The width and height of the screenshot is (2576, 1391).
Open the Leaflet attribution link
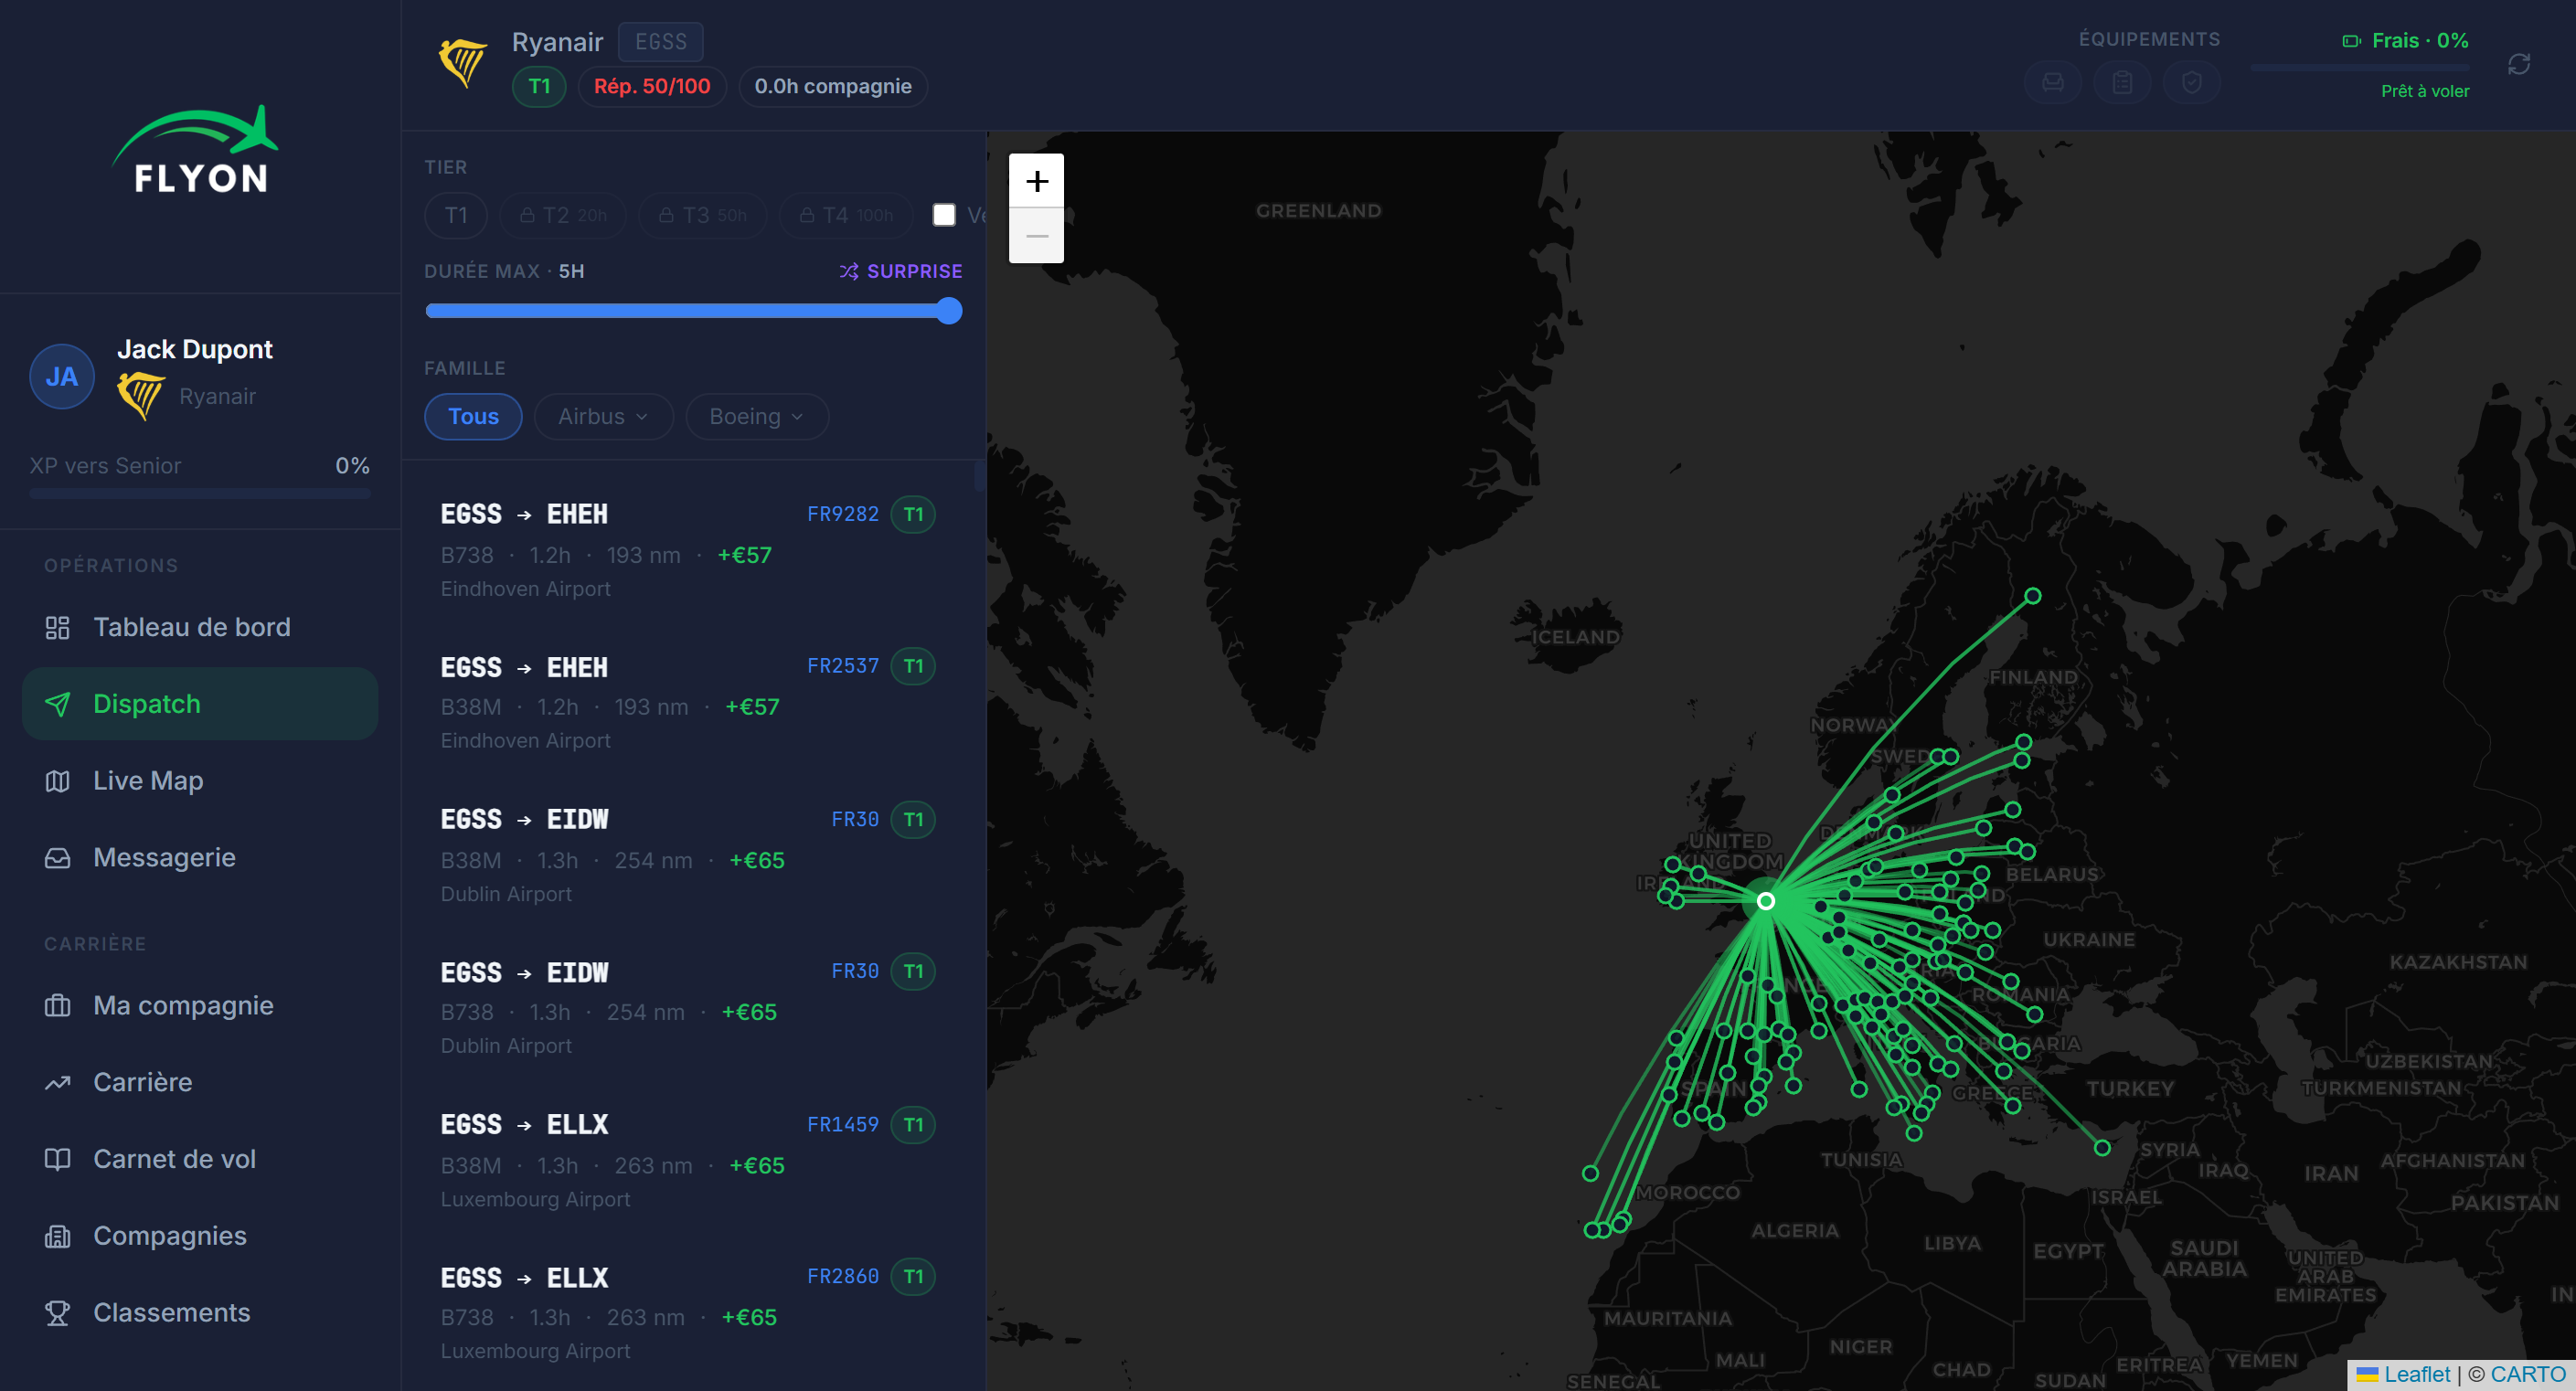[2416, 1374]
